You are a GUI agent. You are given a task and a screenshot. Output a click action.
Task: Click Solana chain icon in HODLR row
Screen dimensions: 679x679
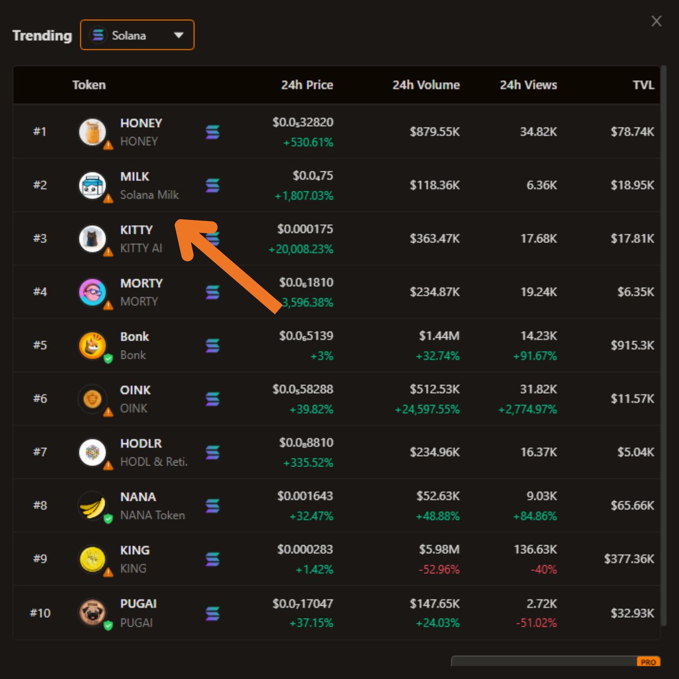(x=213, y=452)
